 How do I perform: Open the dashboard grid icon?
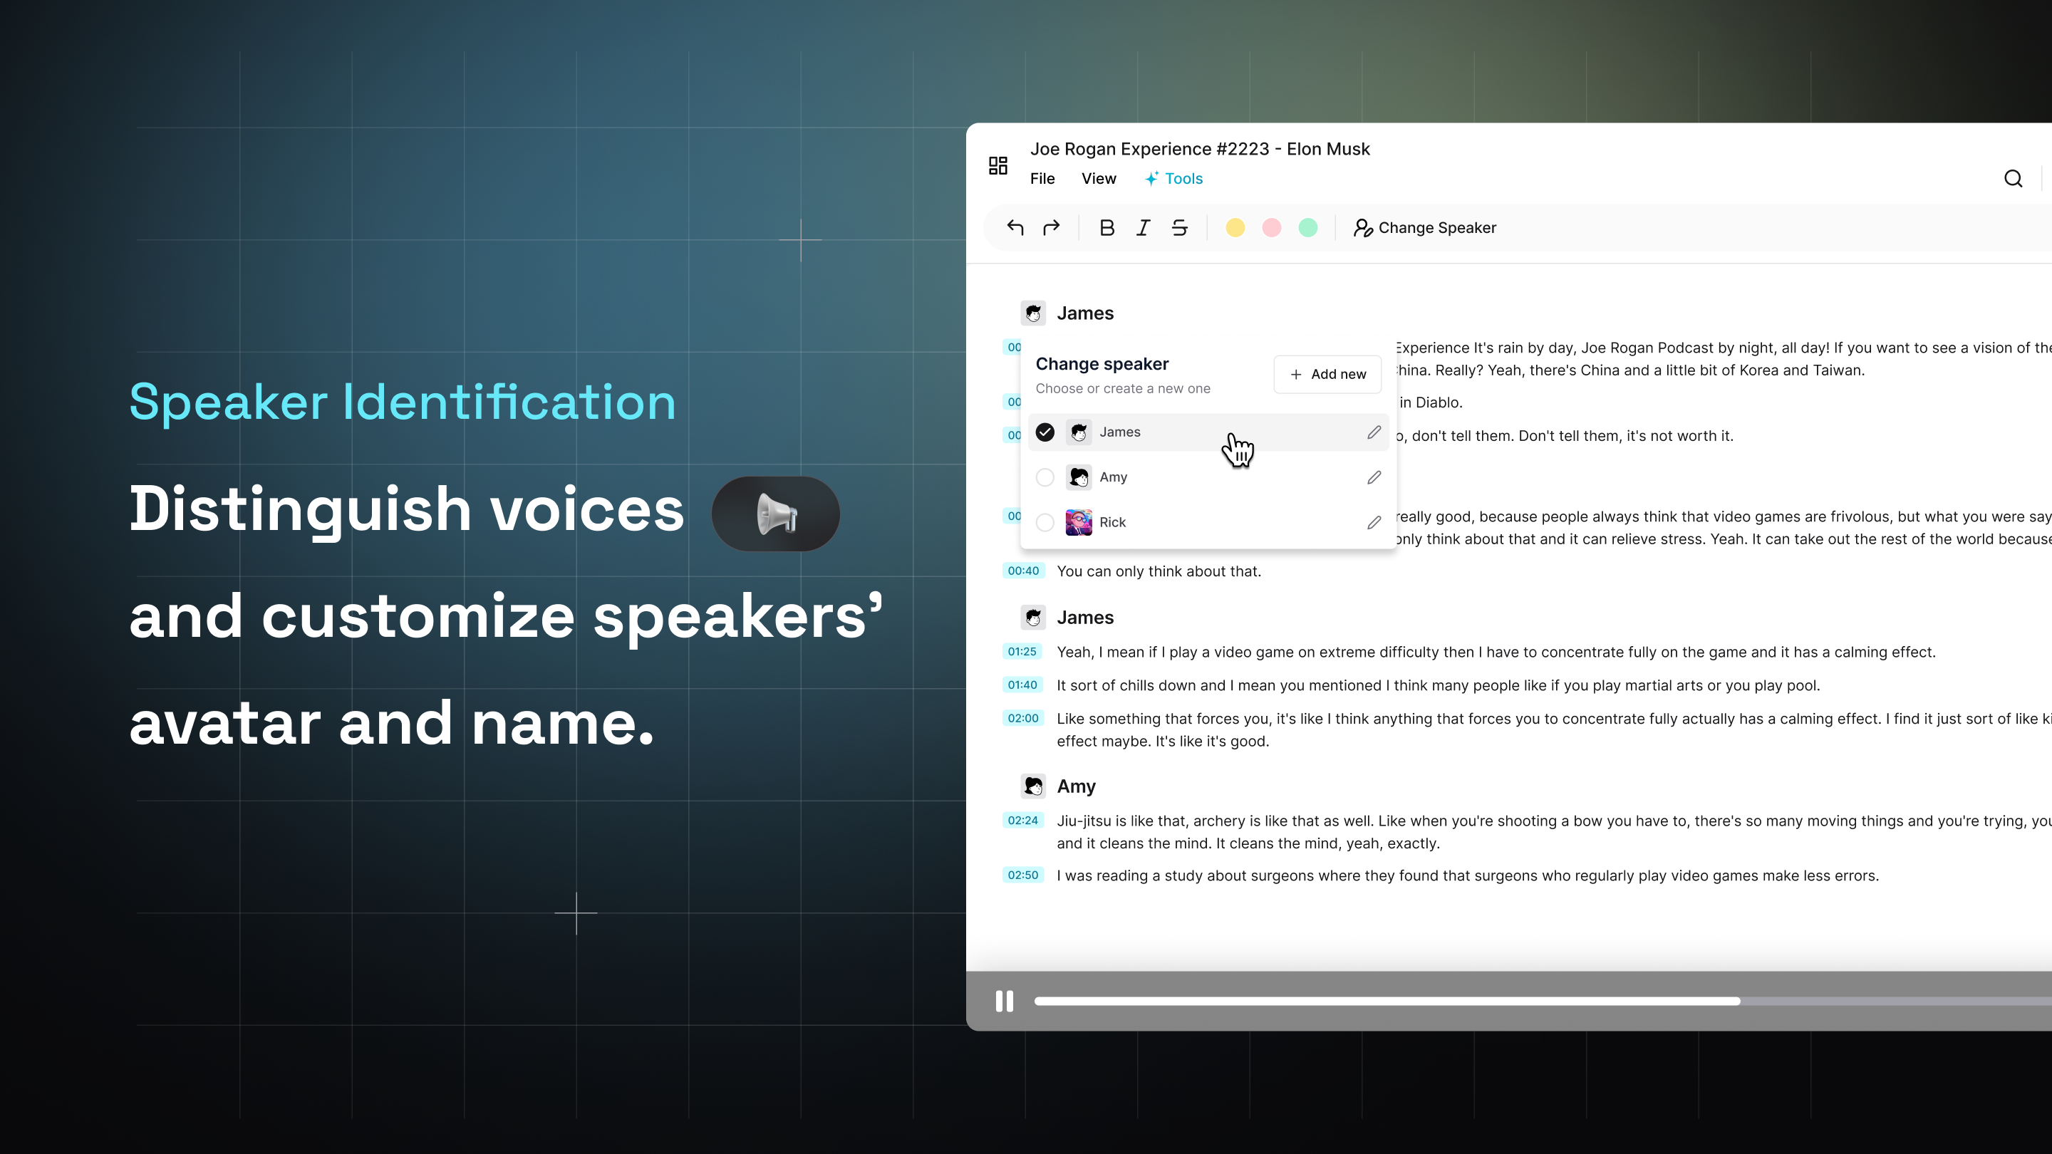pyautogui.click(x=998, y=166)
